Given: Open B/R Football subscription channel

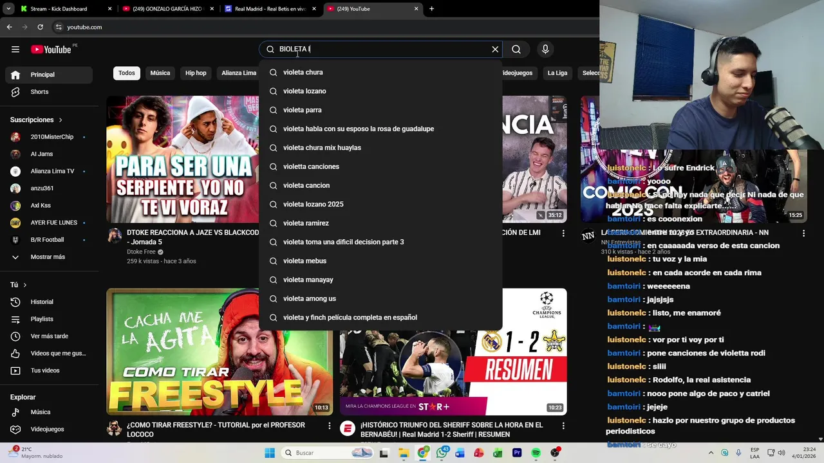Looking at the screenshot, I should click(x=49, y=240).
